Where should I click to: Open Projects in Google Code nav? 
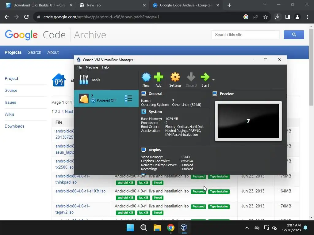[x=13, y=52]
